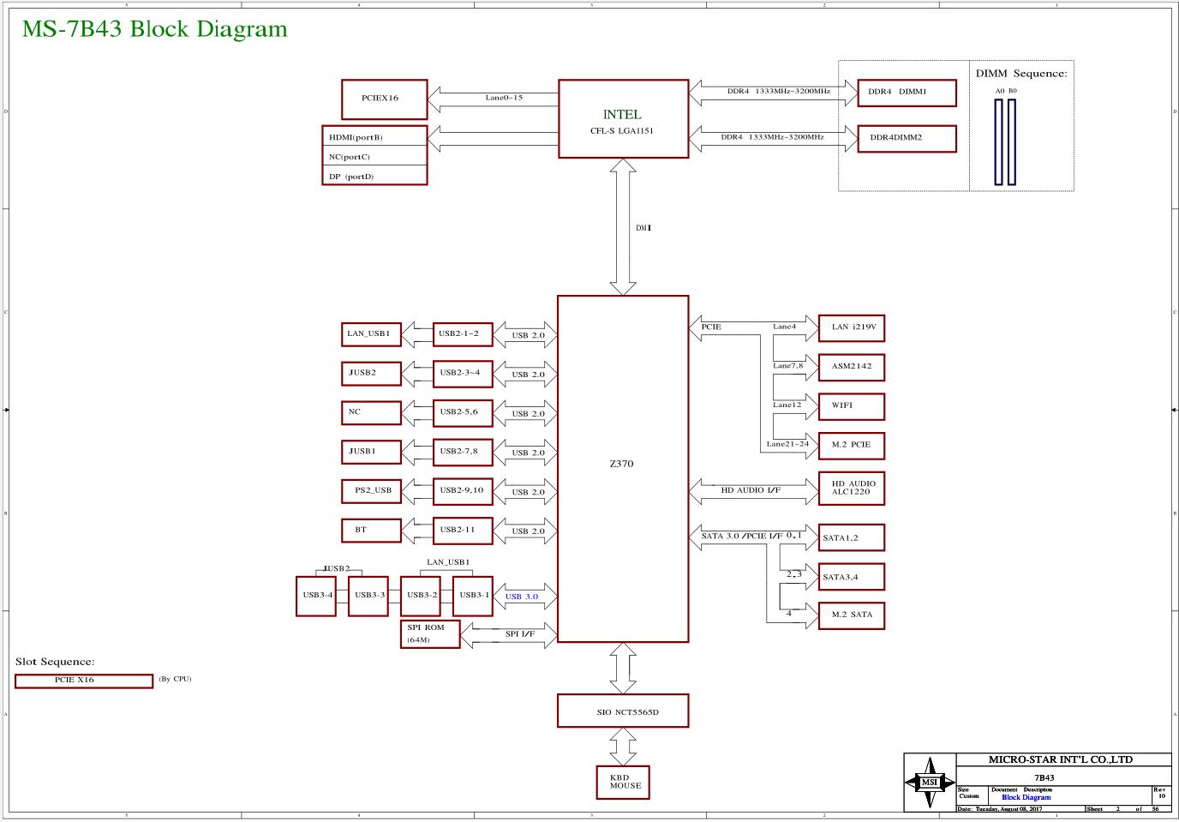Select the USB3-1 block
The height and width of the screenshot is (822, 1179).
tap(473, 596)
